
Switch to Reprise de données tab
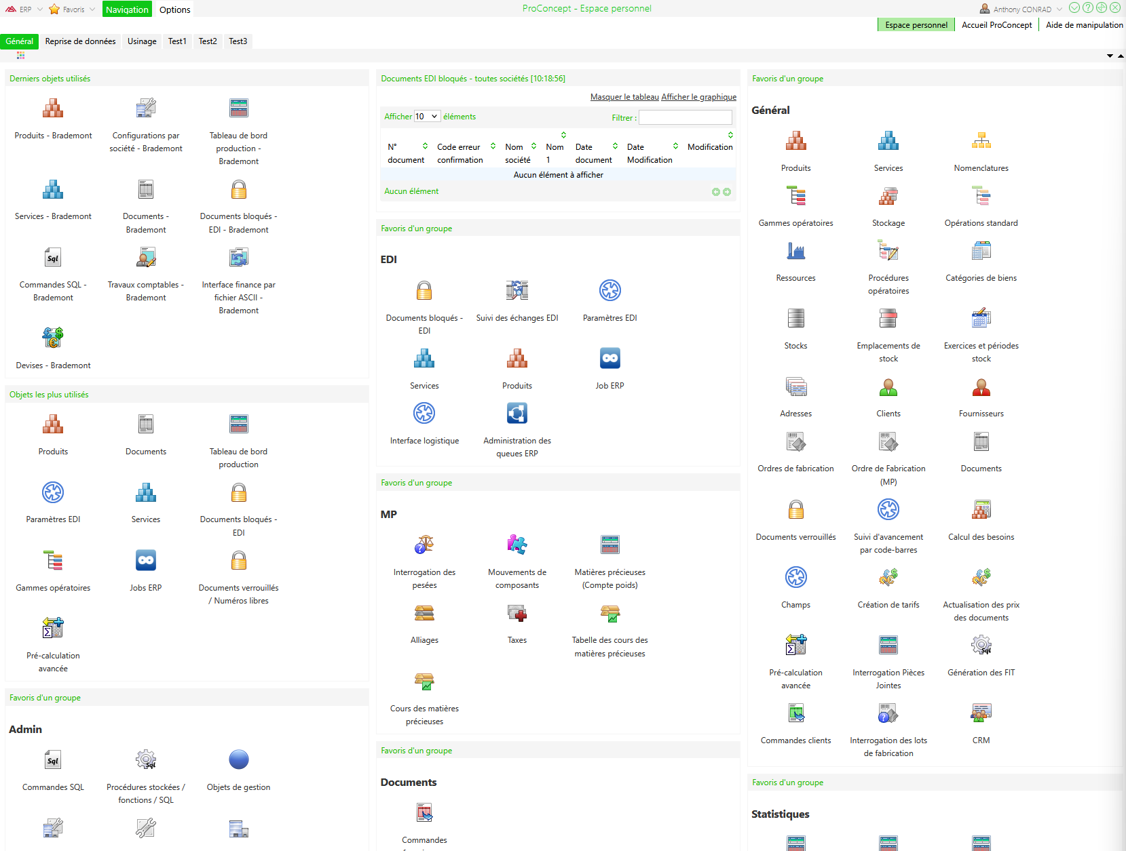(x=80, y=41)
